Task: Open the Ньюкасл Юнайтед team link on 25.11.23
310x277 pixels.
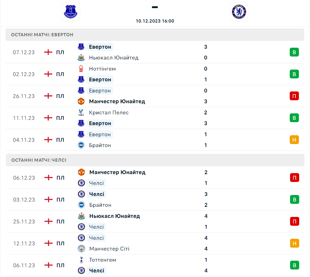Action: coord(114,216)
